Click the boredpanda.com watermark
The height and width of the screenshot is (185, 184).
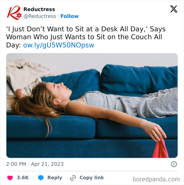(x=156, y=179)
